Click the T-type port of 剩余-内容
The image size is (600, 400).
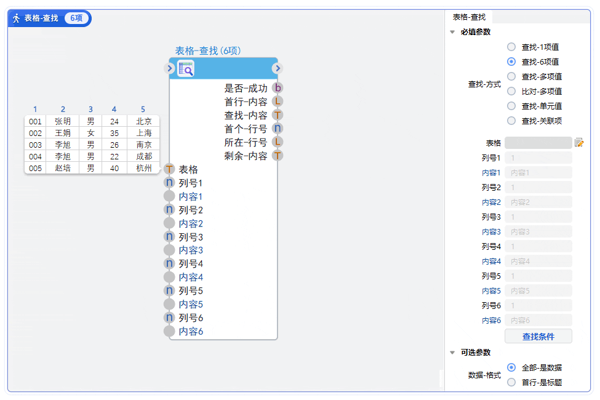coord(277,156)
